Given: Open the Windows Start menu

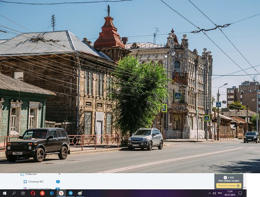Looking at the screenshot, I should pos(4,193).
